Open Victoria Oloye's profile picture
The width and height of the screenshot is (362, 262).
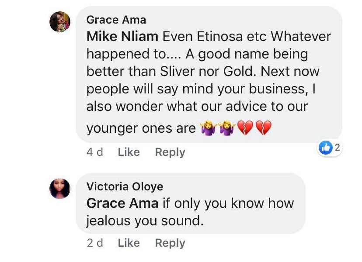[60, 188]
